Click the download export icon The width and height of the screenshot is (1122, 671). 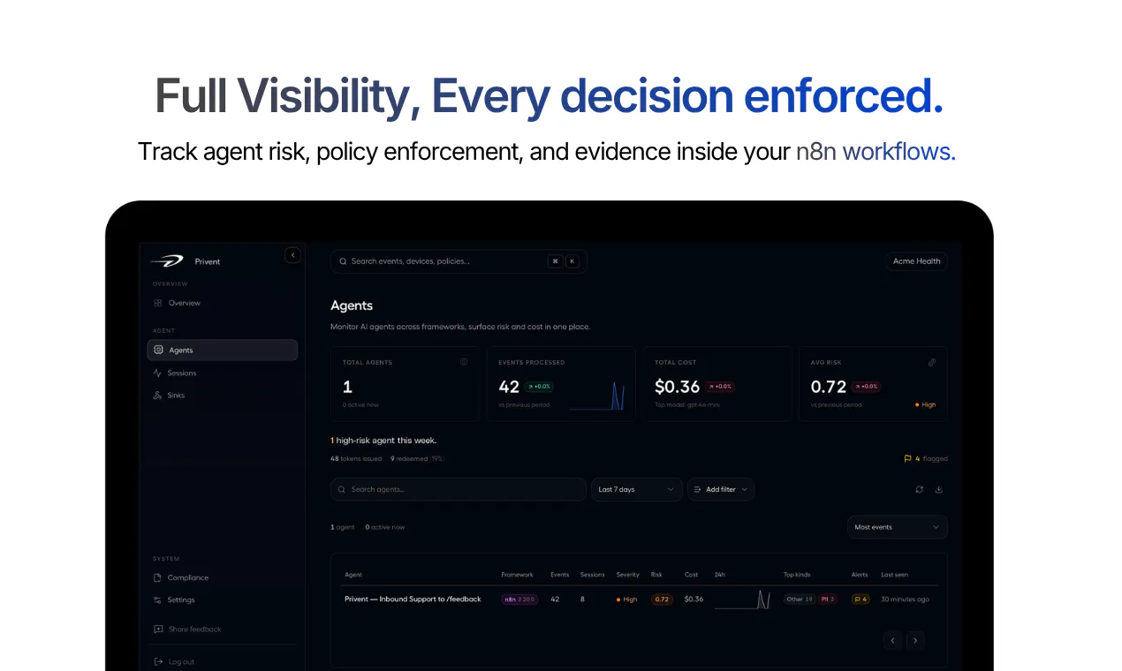coord(939,489)
